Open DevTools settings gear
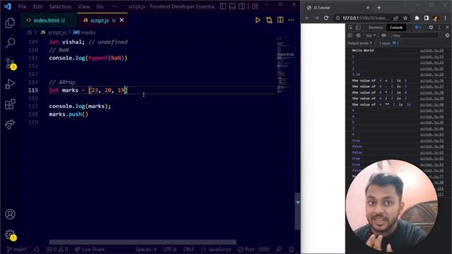 (431, 28)
